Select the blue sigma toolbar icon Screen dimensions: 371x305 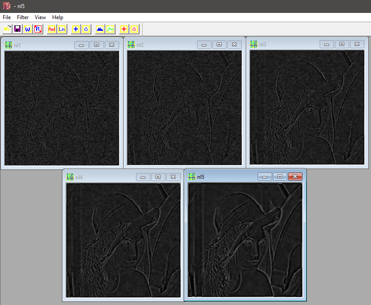point(86,29)
